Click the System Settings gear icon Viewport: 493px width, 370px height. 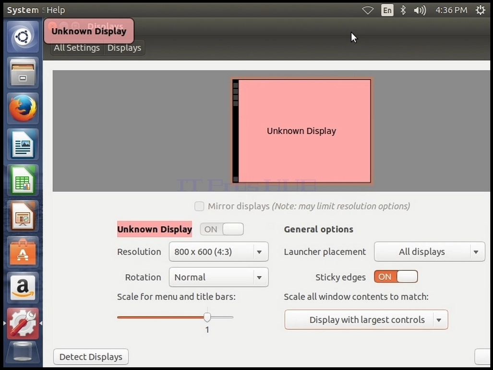click(x=23, y=323)
